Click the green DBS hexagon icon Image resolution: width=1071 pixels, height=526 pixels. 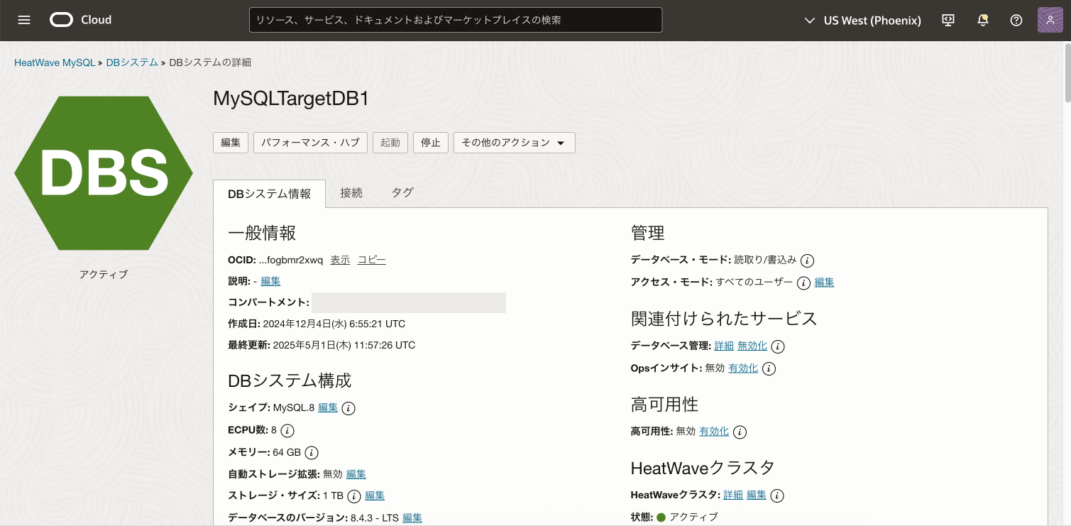pos(104,173)
